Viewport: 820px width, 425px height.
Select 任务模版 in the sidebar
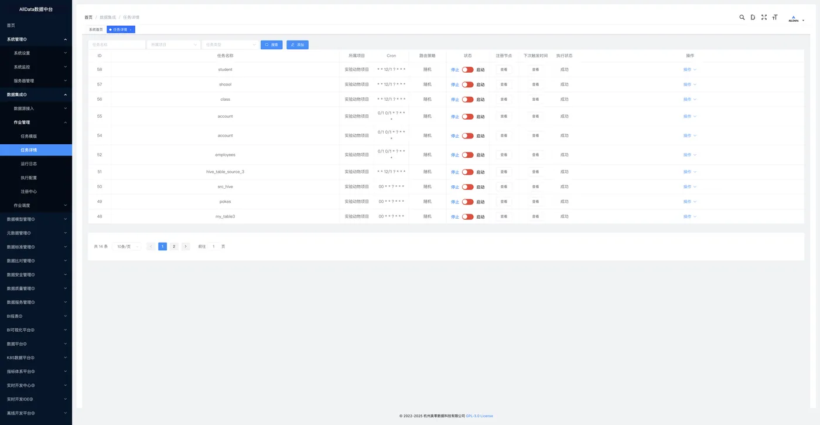point(36,136)
